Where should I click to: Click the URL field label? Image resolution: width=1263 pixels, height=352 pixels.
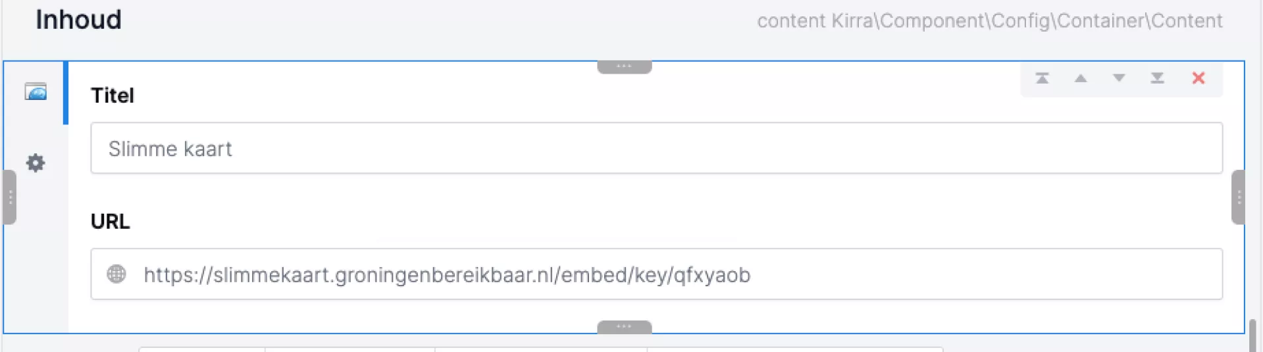[110, 222]
